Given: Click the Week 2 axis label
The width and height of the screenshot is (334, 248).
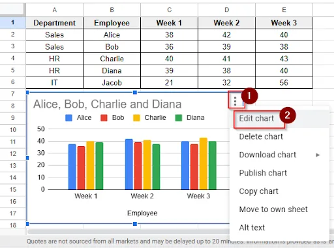Looking at the screenshot, I should point(142,196).
